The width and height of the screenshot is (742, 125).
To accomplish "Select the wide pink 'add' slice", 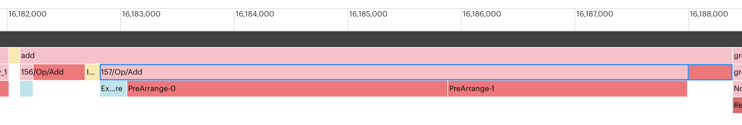I will pyautogui.click(x=376, y=56).
